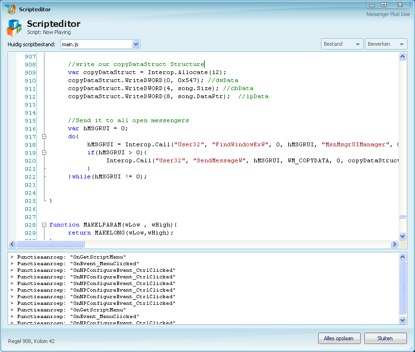Click the first "OnGetScriptMenu" debug line
The height and width of the screenshot is (352, 415).
[68, 257]
